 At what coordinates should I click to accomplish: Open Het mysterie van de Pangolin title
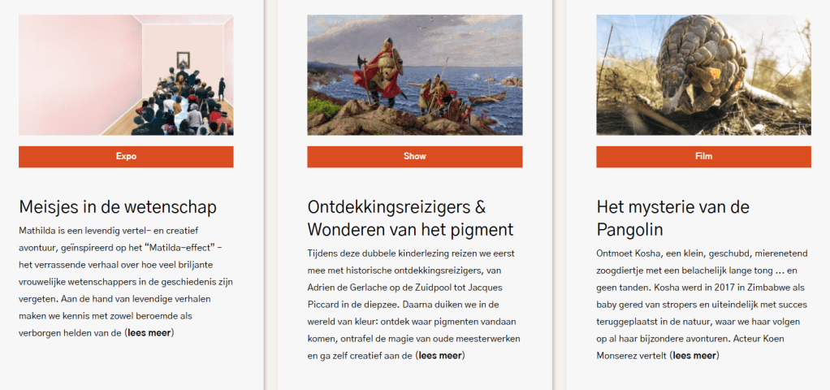[x=672, y=218]
